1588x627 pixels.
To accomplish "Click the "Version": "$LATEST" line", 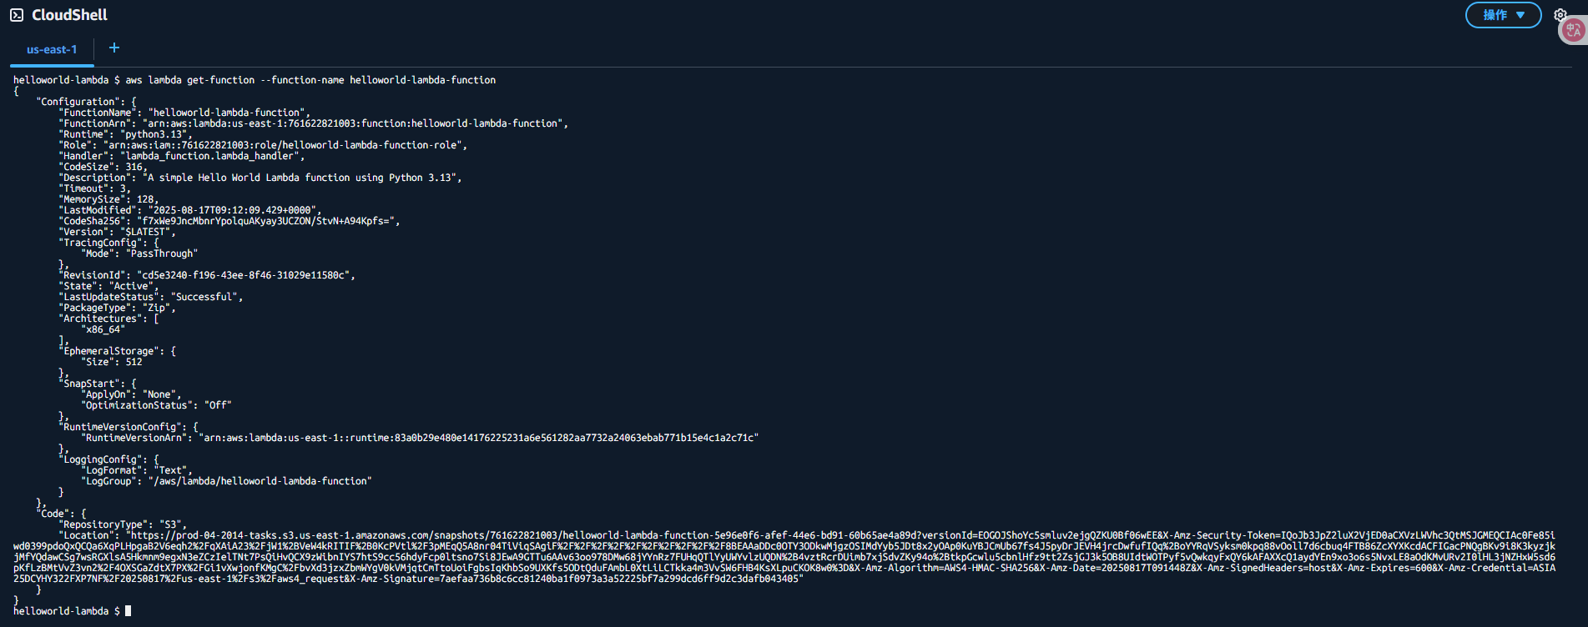I will [x=118, y=232].
